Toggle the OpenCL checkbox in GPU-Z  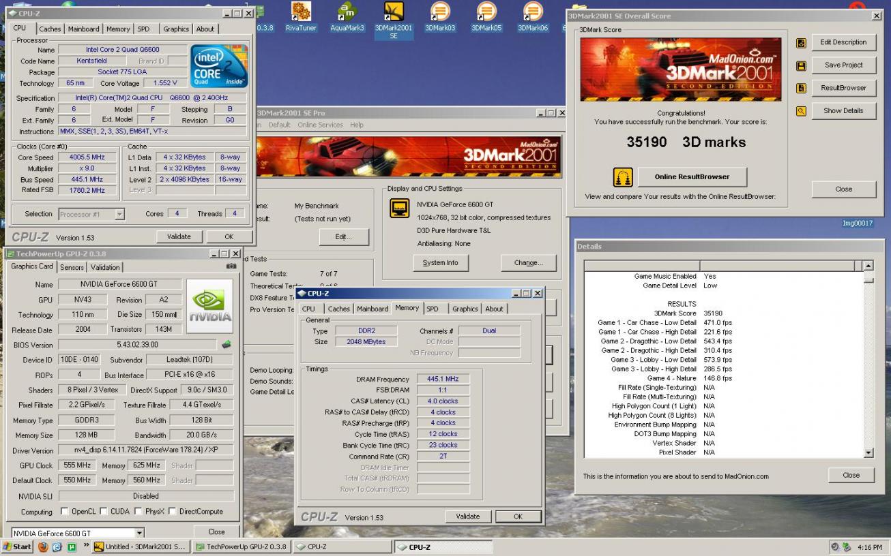[65, 511]
